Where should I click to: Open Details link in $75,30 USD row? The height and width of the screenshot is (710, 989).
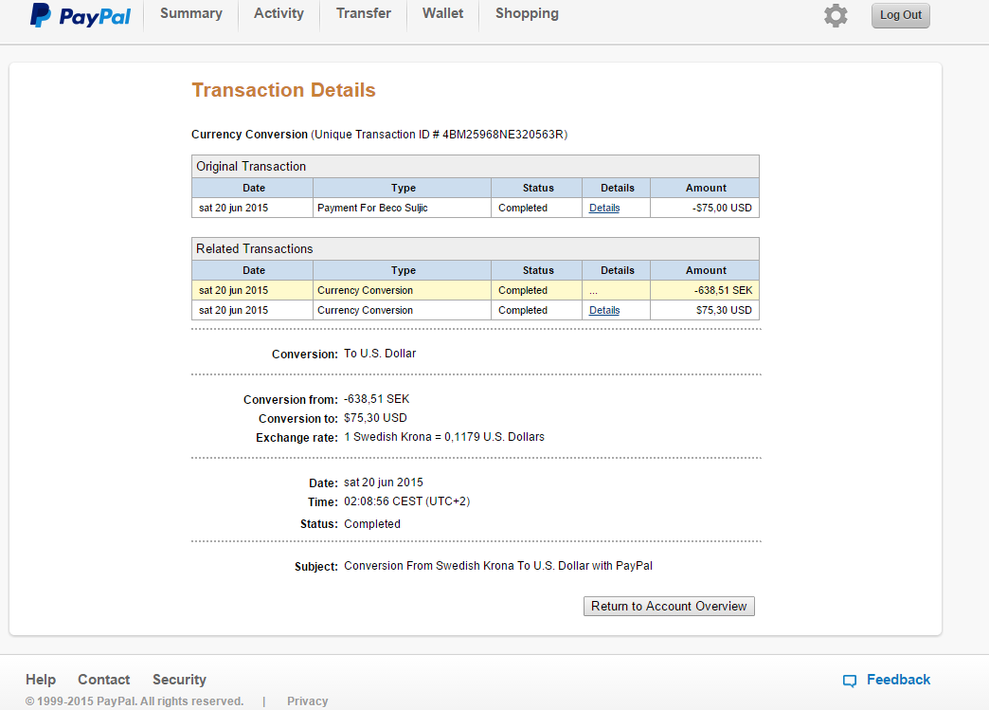tap(604, 310)
